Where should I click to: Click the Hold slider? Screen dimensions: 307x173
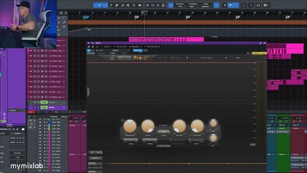pos(196,140)
